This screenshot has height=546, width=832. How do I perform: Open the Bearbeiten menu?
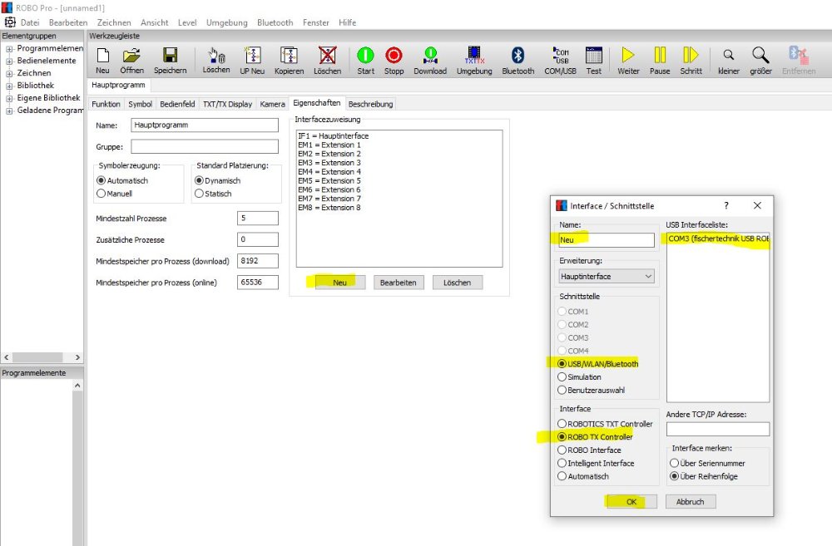[68, 22]
